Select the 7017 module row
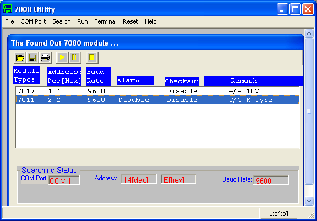This screenshot has height=221, width=317. click(157, 91)
